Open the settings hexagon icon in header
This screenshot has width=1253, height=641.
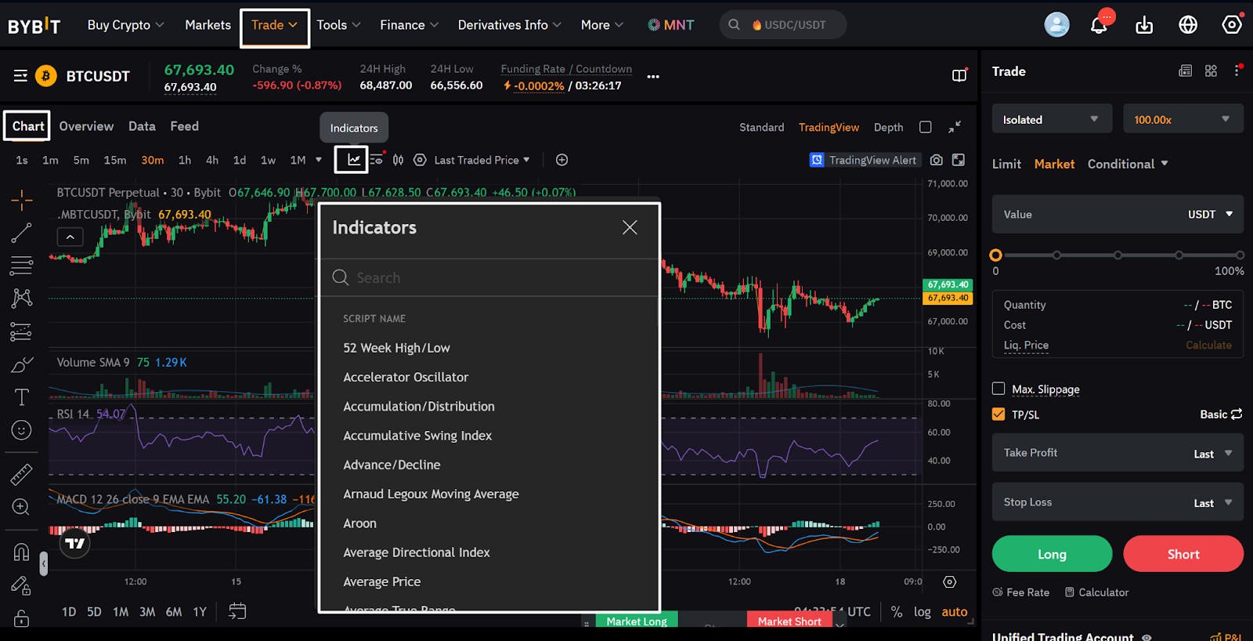point(1232,25)
